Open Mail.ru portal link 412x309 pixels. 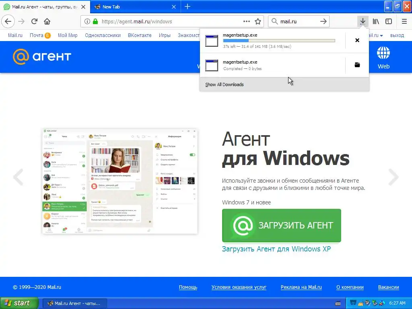click(x=15, y=35)
